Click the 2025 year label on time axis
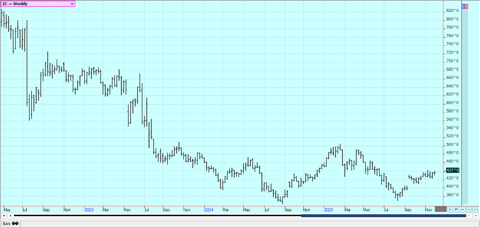Screen dimensions: 480x228 328,209
